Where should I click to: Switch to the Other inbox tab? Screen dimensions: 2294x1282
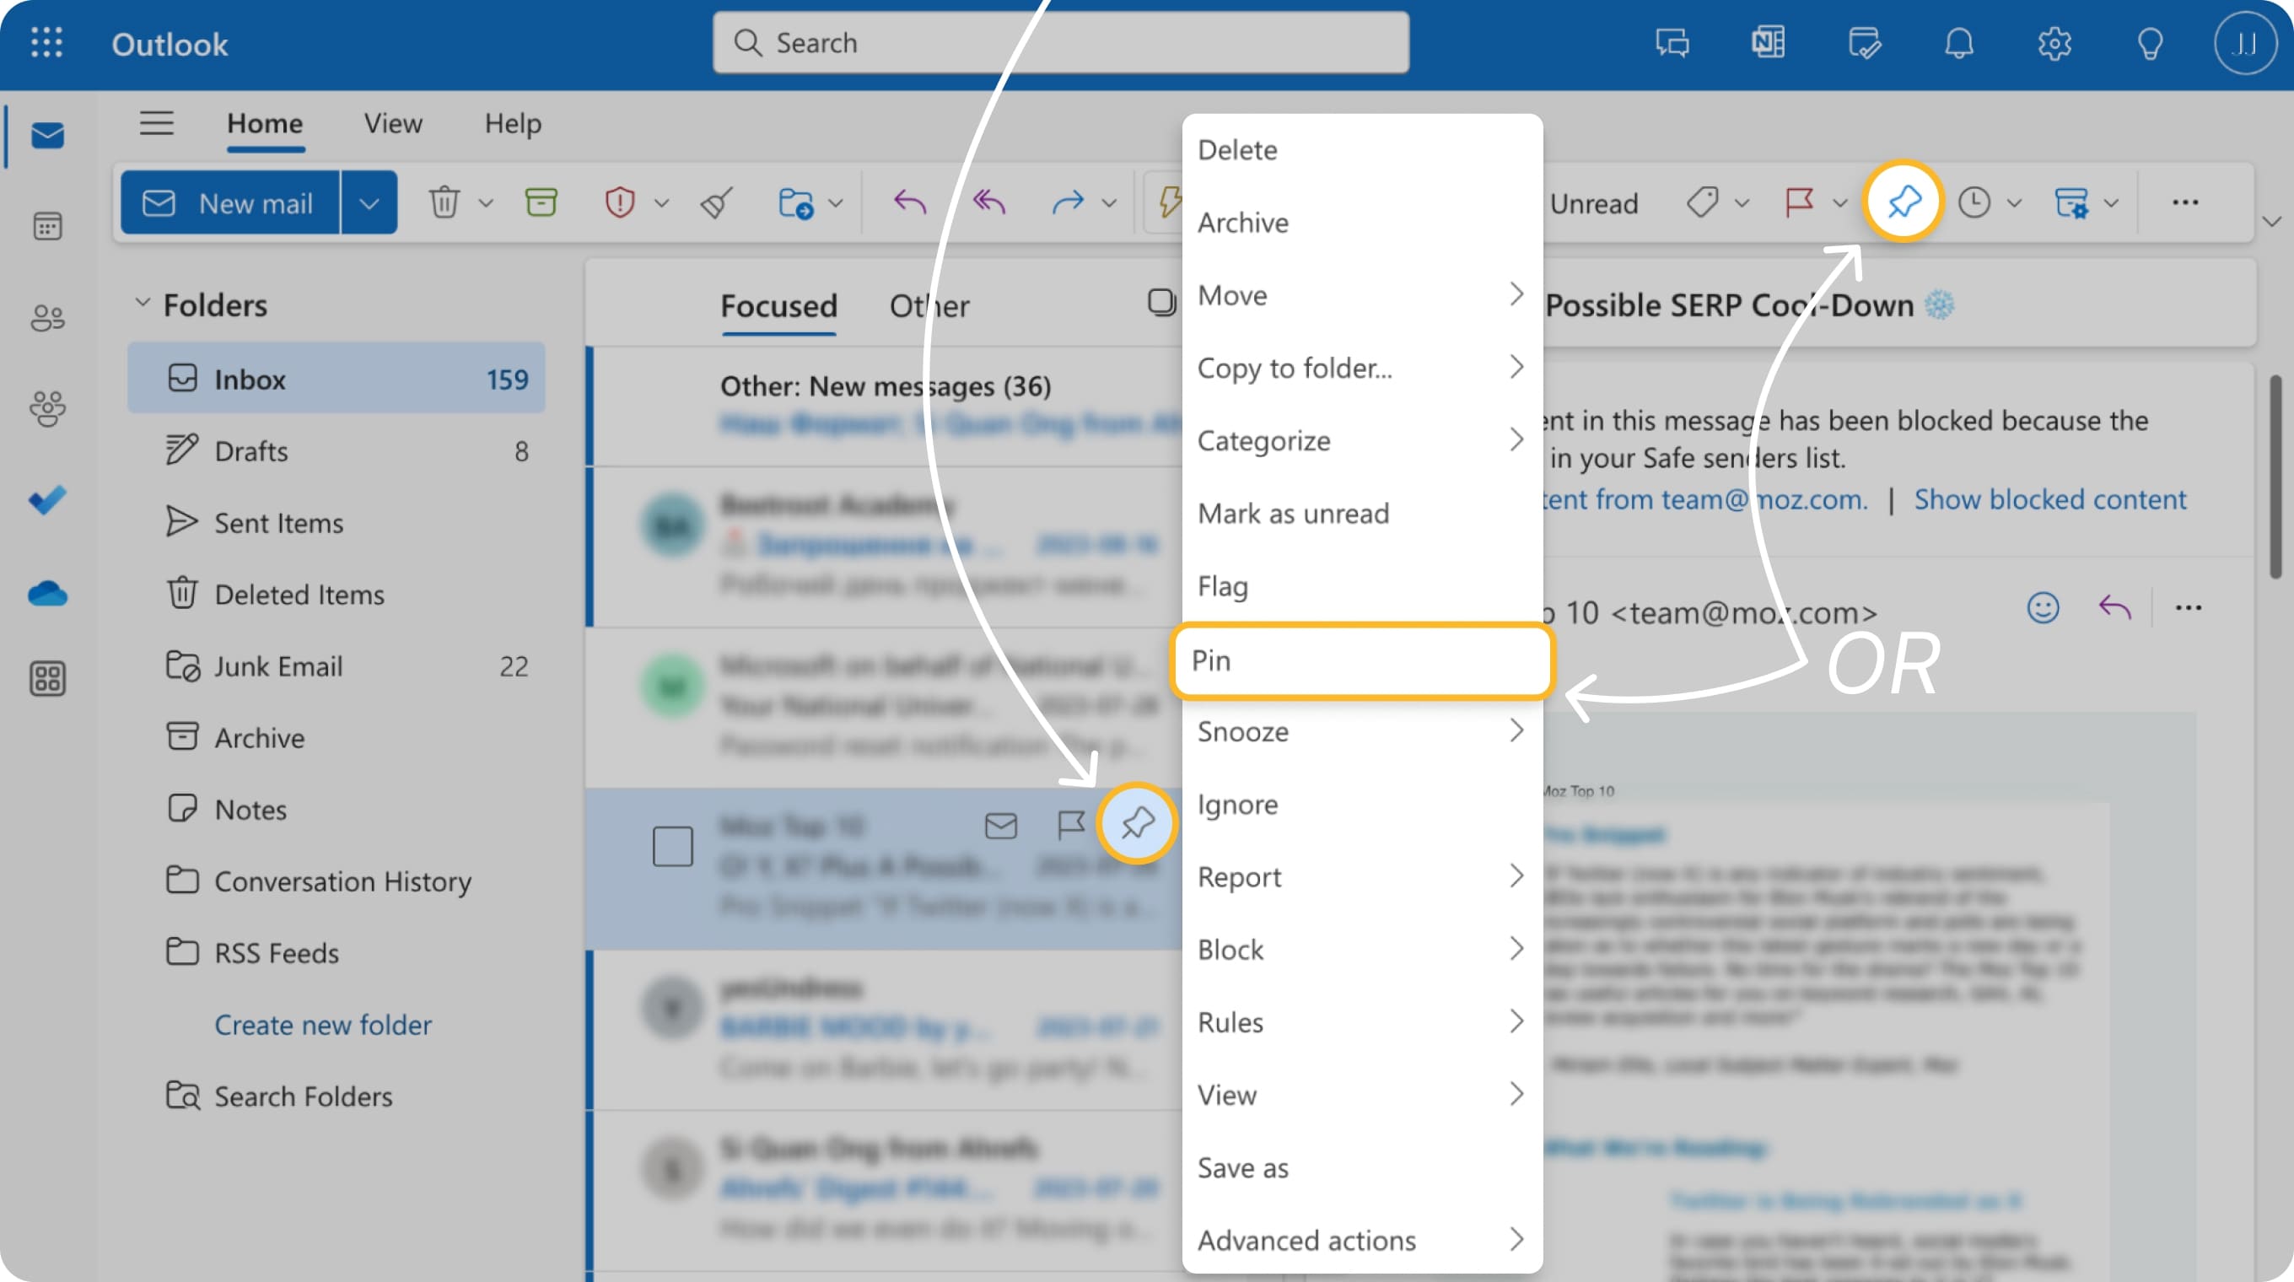(x=928, y=305)
